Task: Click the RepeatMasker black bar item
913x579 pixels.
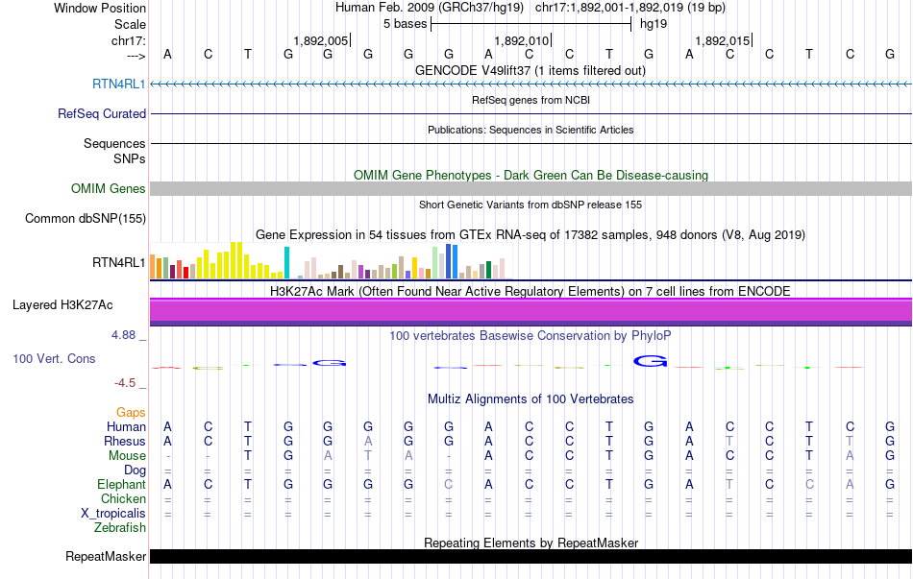Action: click(531, 557)
